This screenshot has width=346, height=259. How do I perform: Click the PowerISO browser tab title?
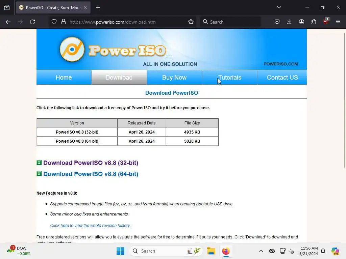[x=54, y=7]
